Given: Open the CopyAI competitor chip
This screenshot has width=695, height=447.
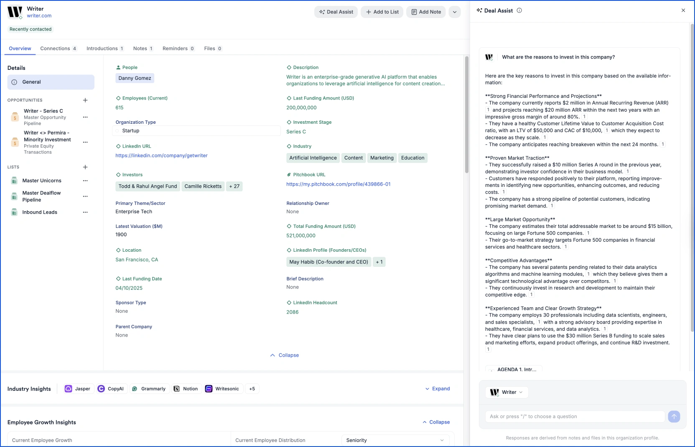Looking at the screenshot, I should click(111, 388).
